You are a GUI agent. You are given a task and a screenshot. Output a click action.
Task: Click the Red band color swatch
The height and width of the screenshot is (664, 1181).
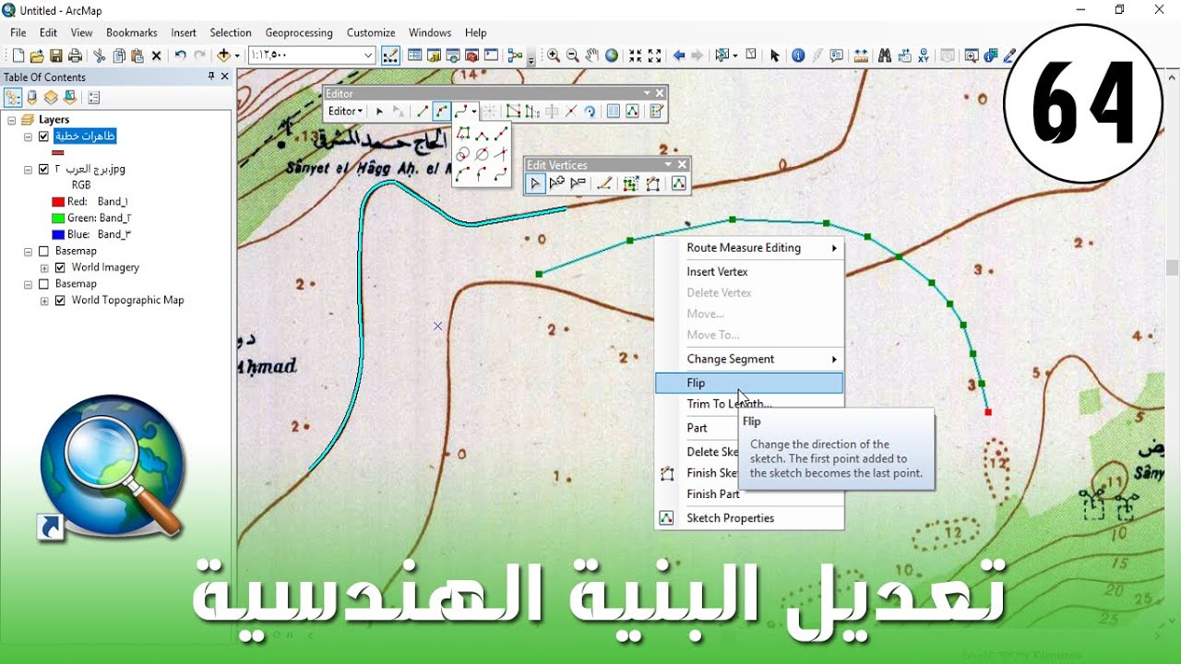pos(58,201)
